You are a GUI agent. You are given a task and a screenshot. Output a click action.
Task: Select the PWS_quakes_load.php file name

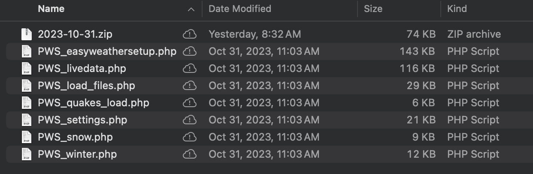(94, 103)
